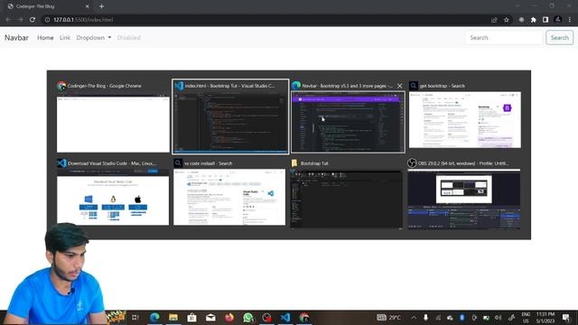This screenshot has width=578, height=325.
Task: Switch the ENG US input language
Action: click(526, 317)
